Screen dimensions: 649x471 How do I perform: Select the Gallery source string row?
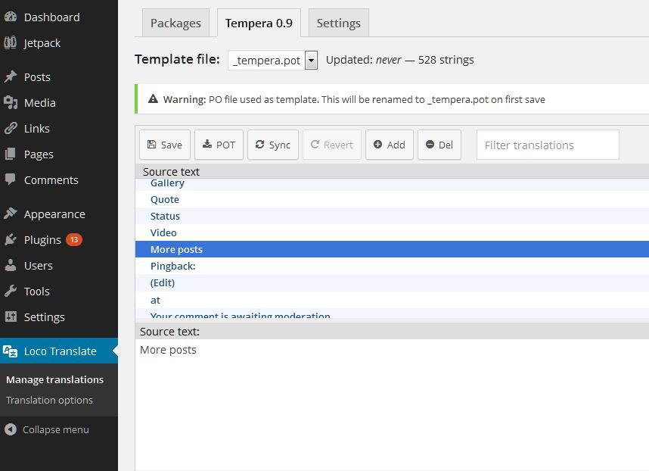tap(392, 183)
